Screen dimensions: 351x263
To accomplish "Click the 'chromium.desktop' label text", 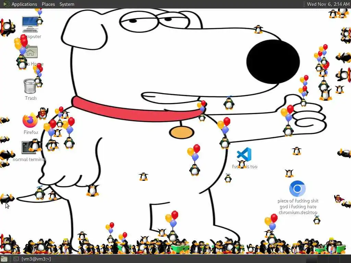I will tap(298, 212).
